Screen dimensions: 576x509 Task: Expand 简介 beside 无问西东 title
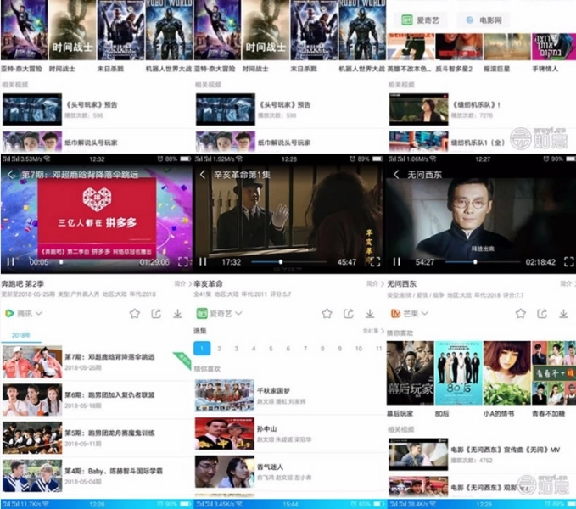[x=568, y=284]
